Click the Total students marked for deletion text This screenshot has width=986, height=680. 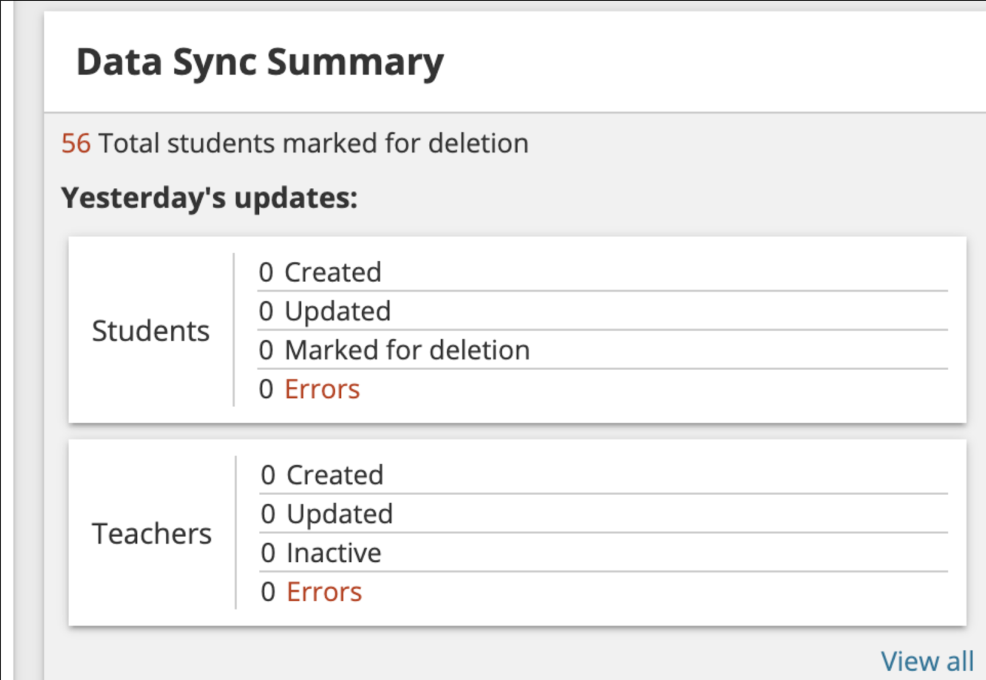(x=313, y=144)
